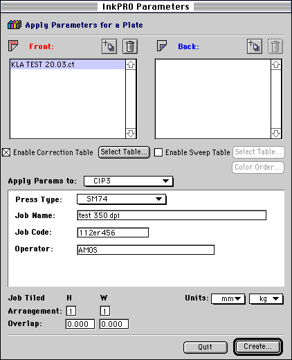This screenshot has width=292, height=360.
Task: Open the kg weight units dropdown
Action: click(x=266, y=299)
